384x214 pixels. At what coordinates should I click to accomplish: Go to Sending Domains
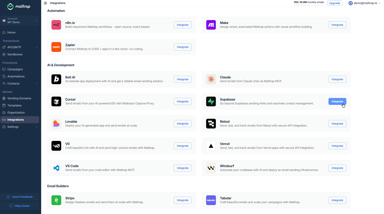pyautogui.click(x=20, y=98)
